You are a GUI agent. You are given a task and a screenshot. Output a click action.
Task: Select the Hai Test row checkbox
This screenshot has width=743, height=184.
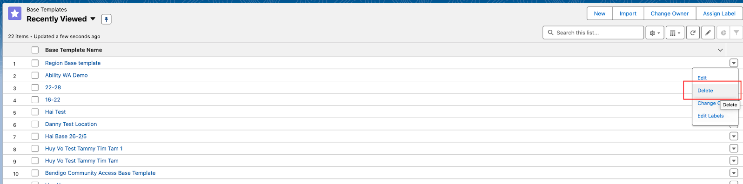(x=35, y=112)
